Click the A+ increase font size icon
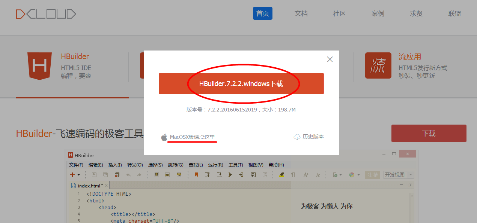477x223 pixels. pos(306,175)
